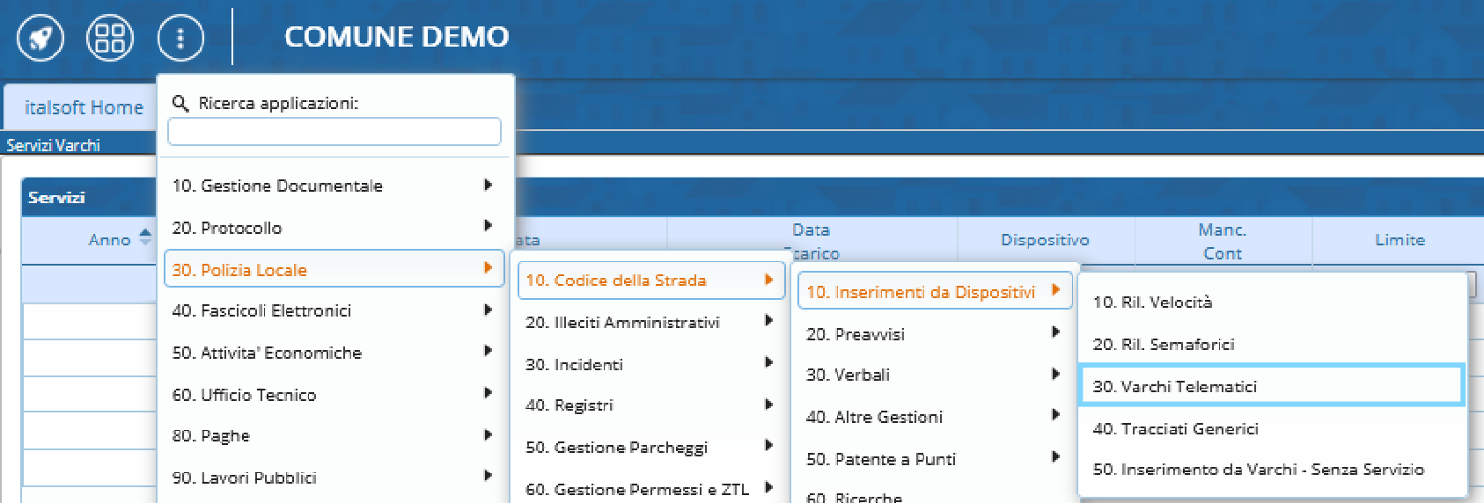Click the Dispositivo column header
The width and height of the screenshot is (1484, 503).
pyautogui.click(x=1045, y=240)
